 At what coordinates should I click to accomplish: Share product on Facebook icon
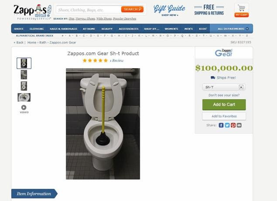(221, 125)
